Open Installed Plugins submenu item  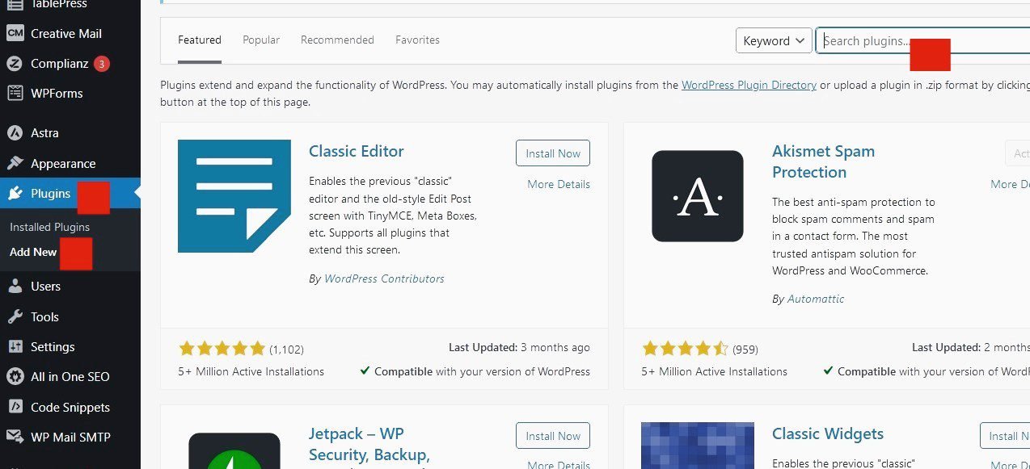point(49,228)
